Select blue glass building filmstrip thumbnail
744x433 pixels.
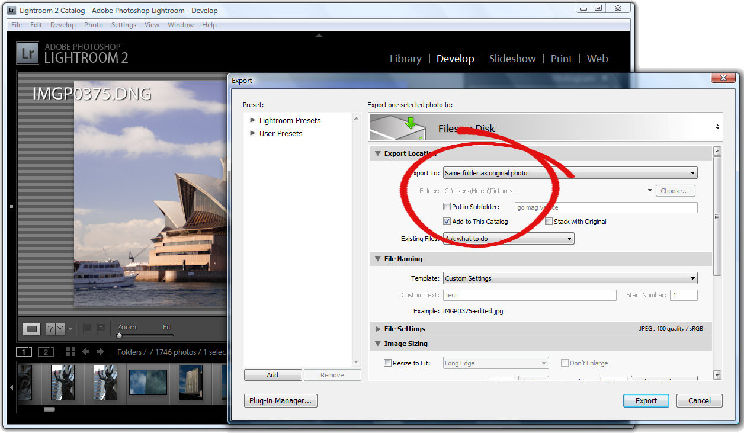coord(149,383)
